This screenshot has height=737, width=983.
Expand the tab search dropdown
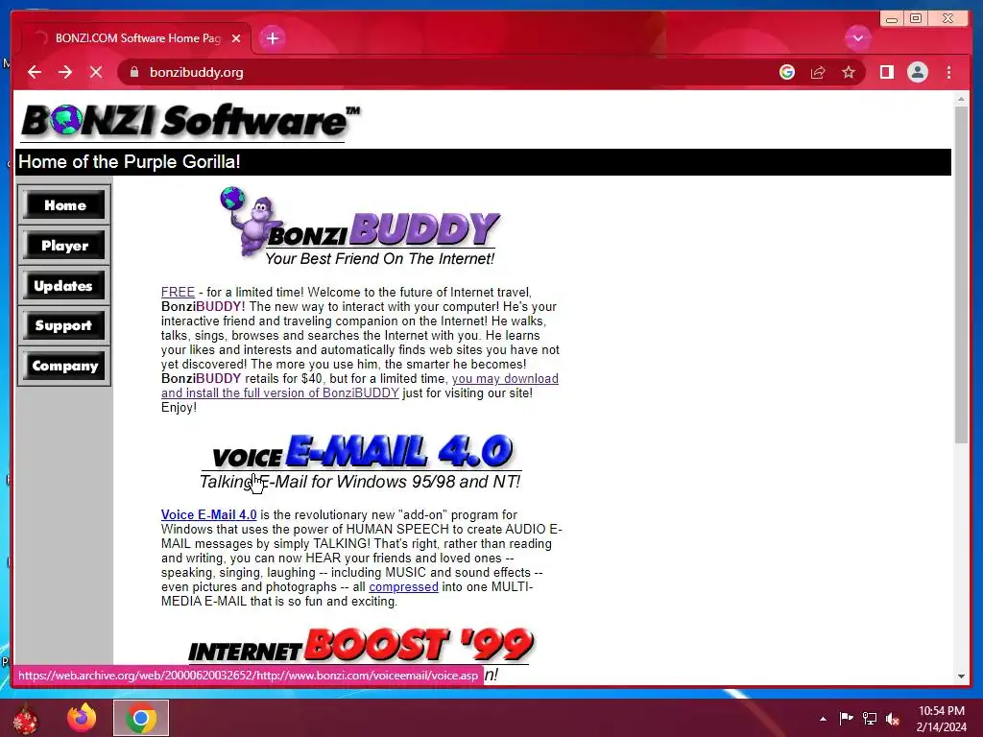click(857, 38)
